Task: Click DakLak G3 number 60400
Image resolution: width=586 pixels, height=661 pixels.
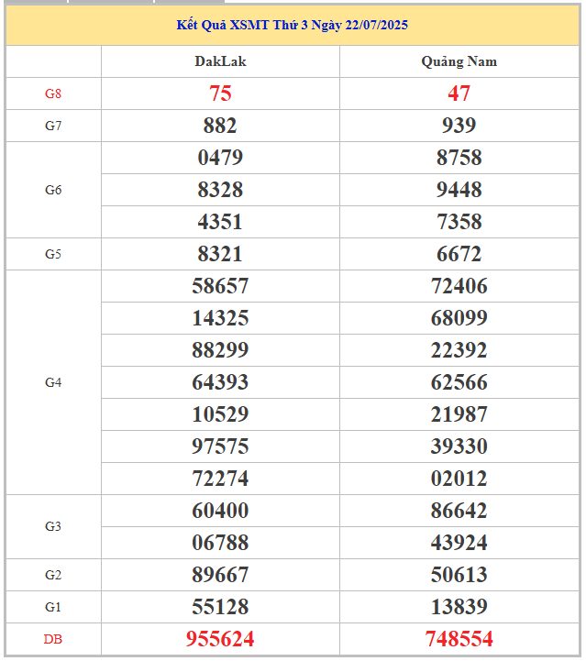Action: click(220, 511)
